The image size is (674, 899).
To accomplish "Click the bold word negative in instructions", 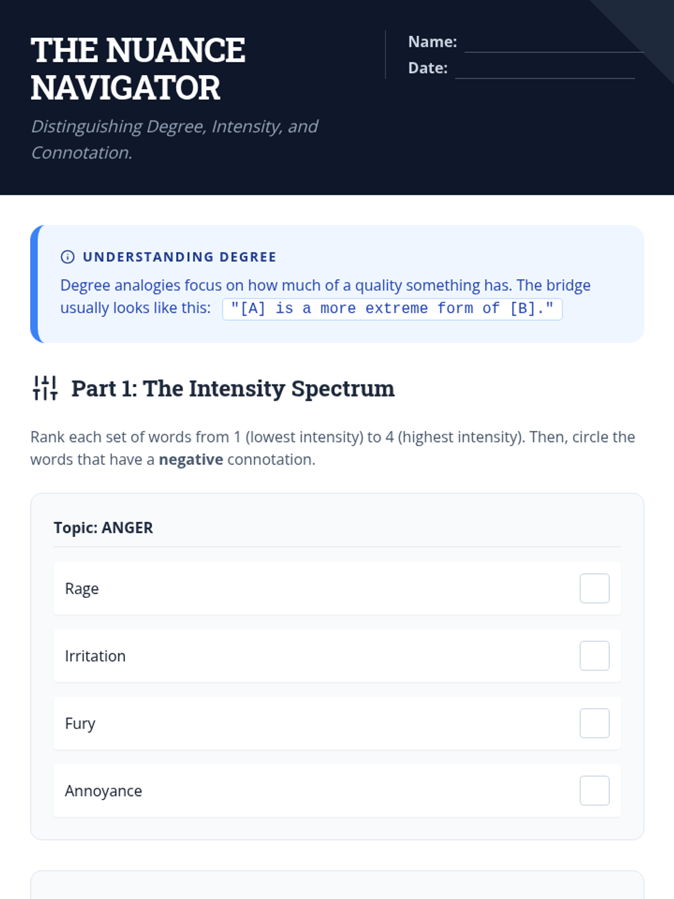I will tap(191, 460).
